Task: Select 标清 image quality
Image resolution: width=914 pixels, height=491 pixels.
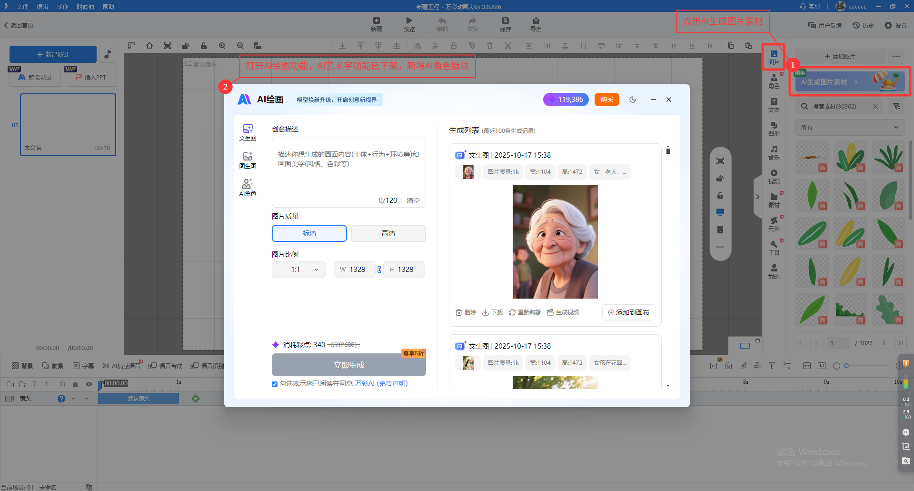Action: [x=309, y=233]
